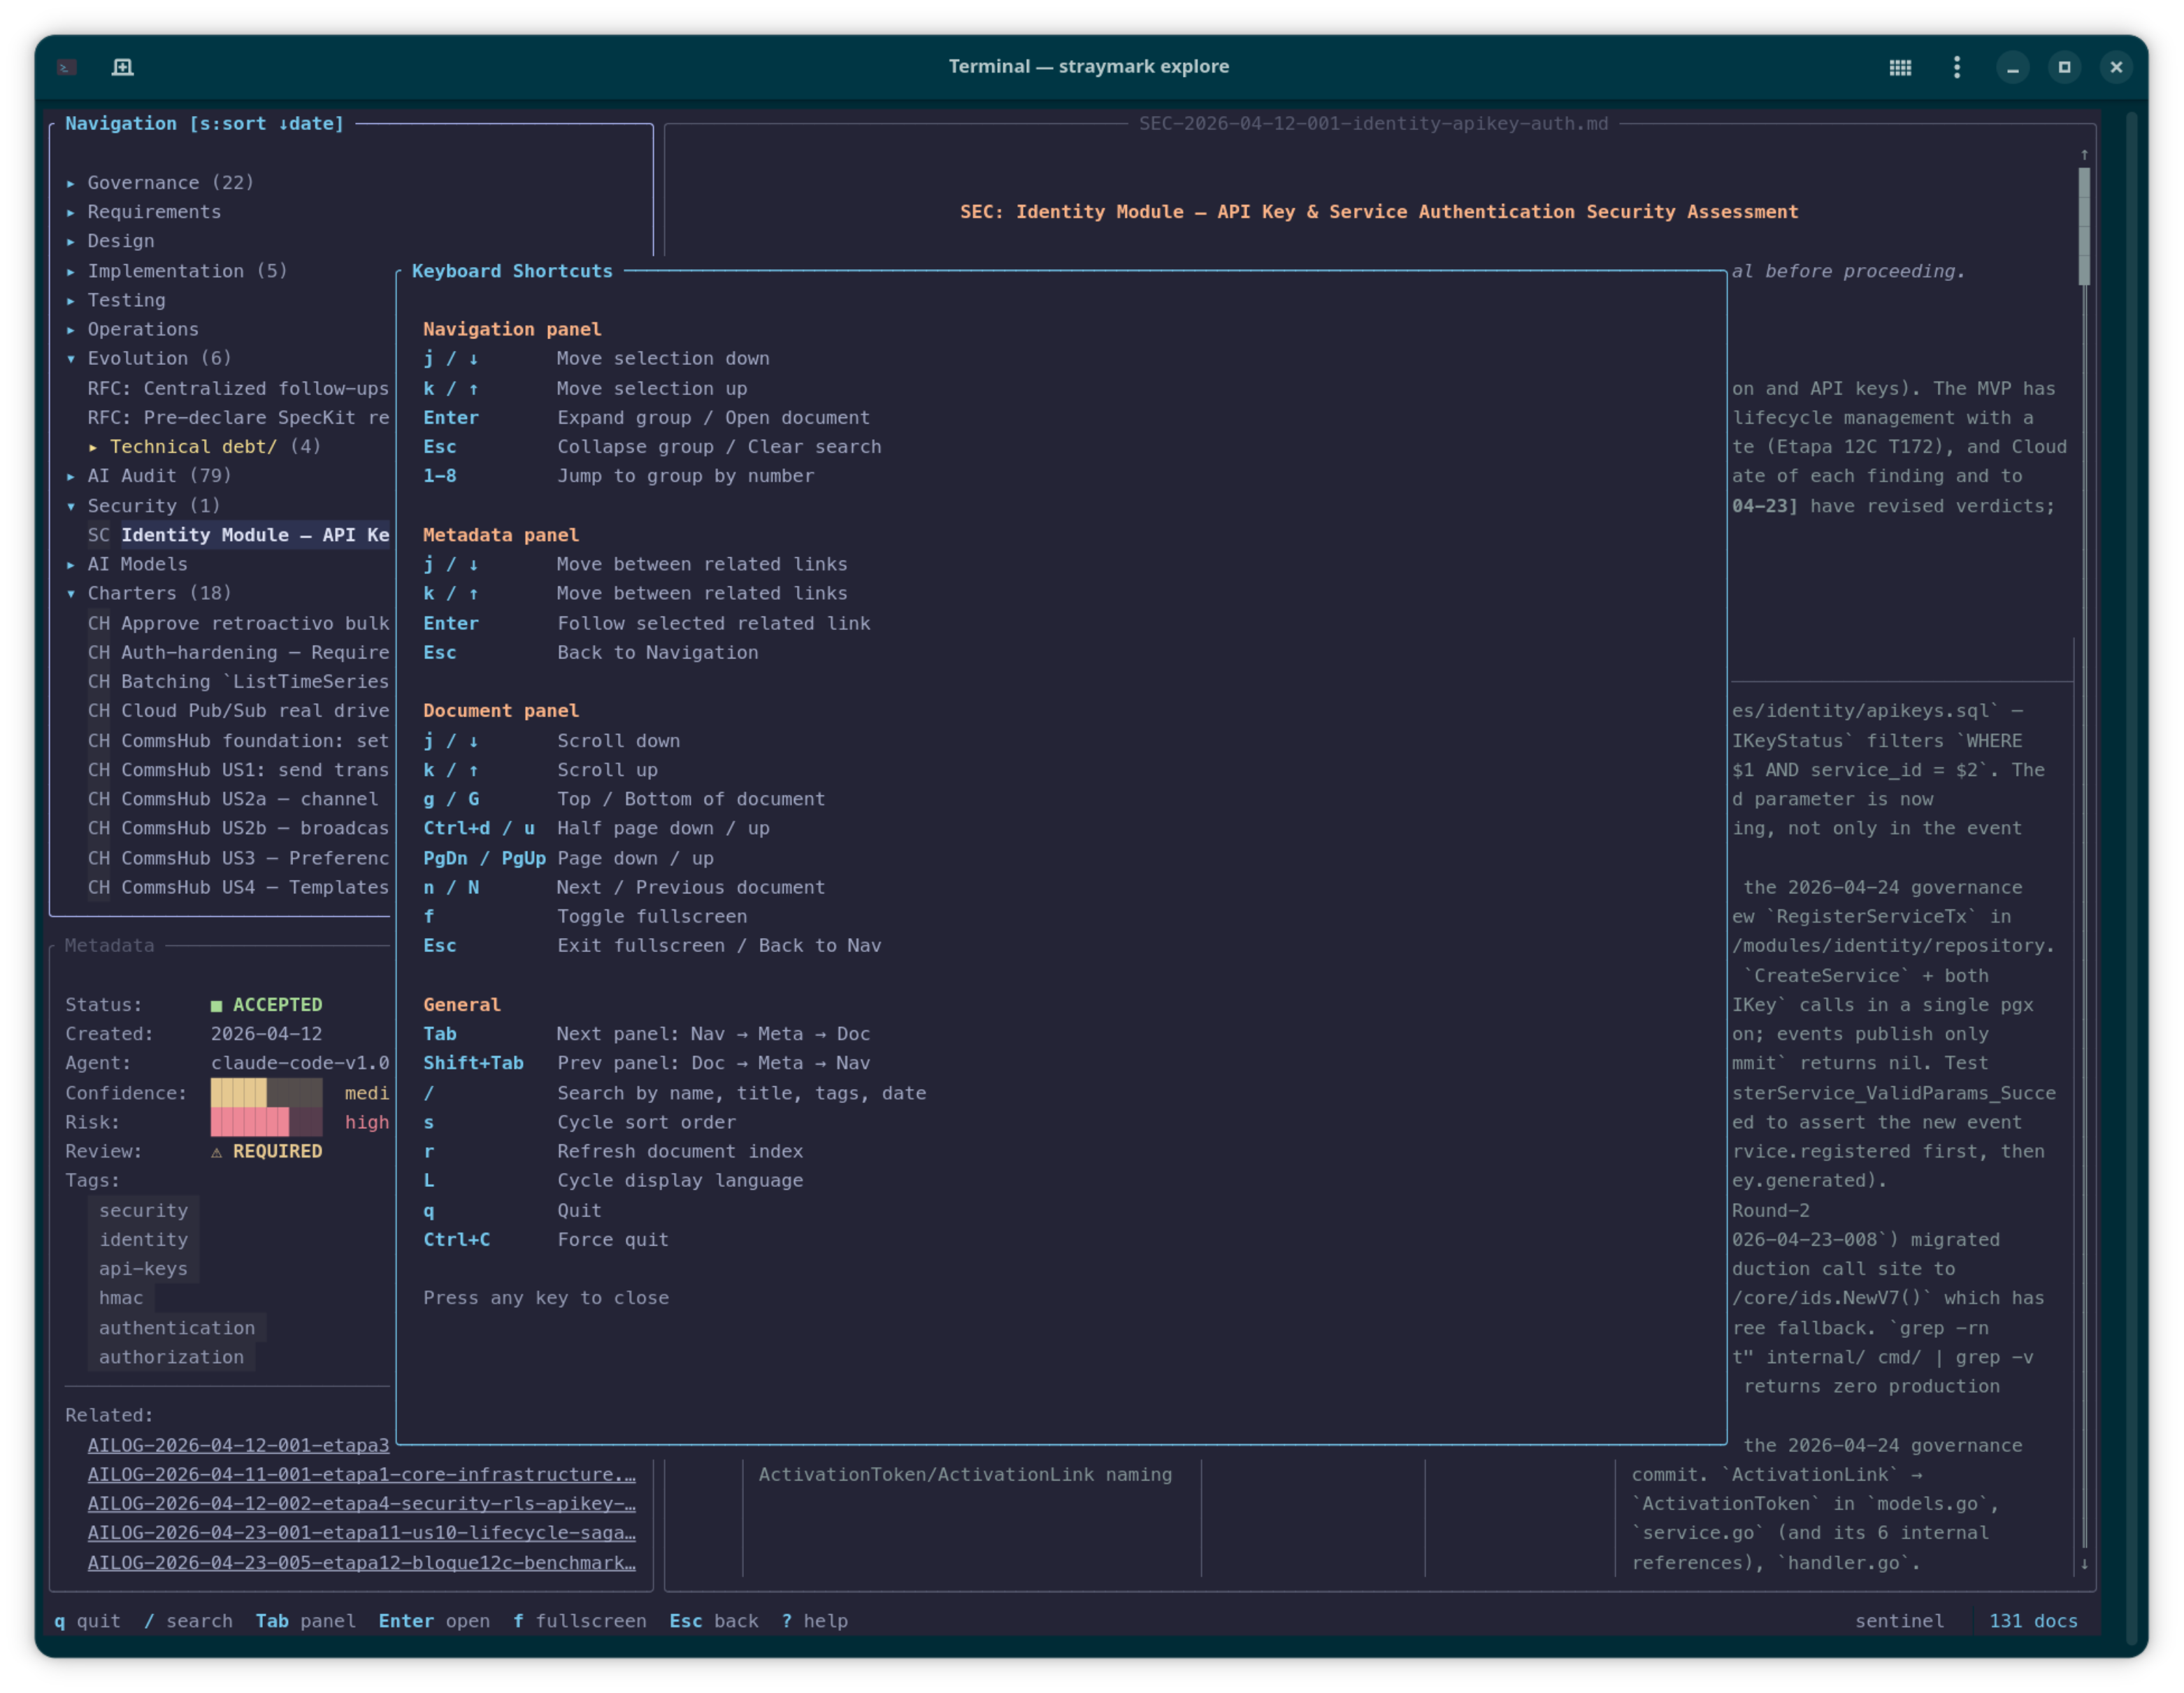This screenshot has height=1693, width=2184.
Task: Click the new tab icon in titlebar
Action: (x=122, y=67)
